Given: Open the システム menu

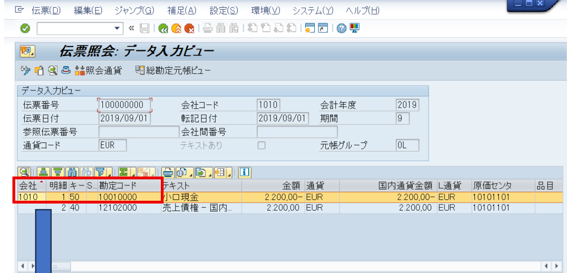Looking at the screenshot, I should pyautogui.click(x=313, y=10).
